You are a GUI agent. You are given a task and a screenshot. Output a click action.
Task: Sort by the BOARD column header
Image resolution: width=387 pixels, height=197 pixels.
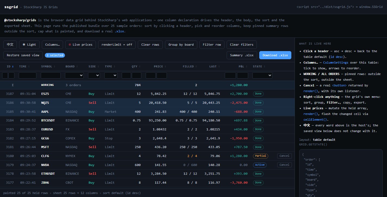(71, 66)
